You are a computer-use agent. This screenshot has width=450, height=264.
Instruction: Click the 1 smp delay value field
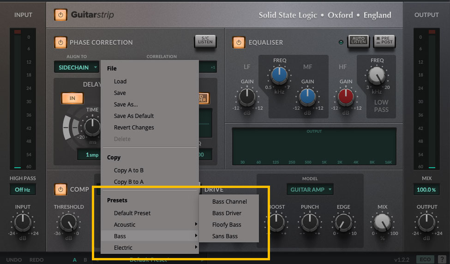point(89,155)
